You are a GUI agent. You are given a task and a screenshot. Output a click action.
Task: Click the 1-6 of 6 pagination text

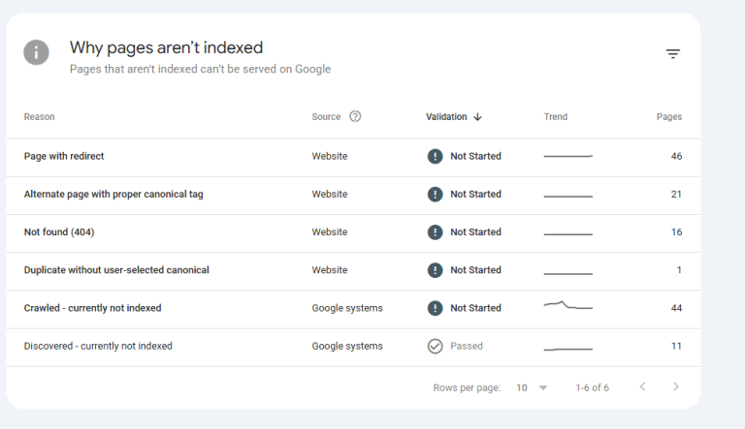point(592,387)
